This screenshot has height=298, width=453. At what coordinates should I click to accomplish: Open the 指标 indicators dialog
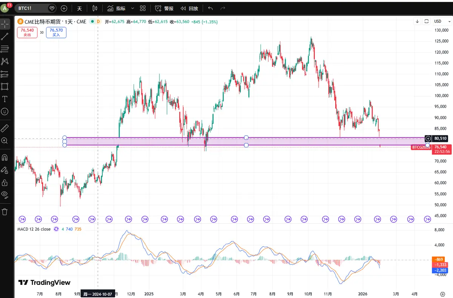tap(116, 8)
